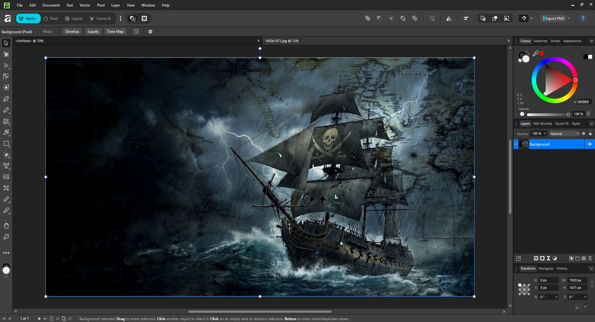Screen dimensions: 595x322
Task: Select the Rectangle shape tool
Action: [x=6, y=144]
